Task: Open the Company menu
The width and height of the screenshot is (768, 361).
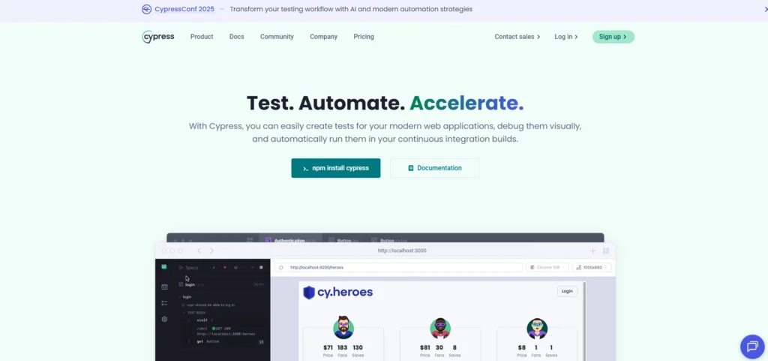Action: click(323, 37)
